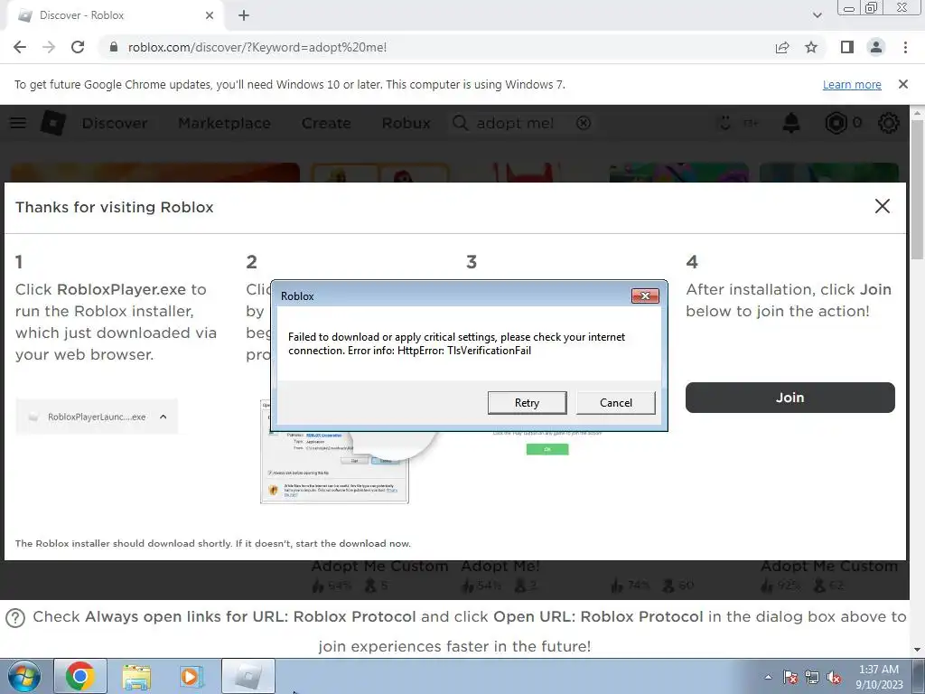Click the help question mark icon
The height and width of the screenshot is (694, 925).
point(15,618)
